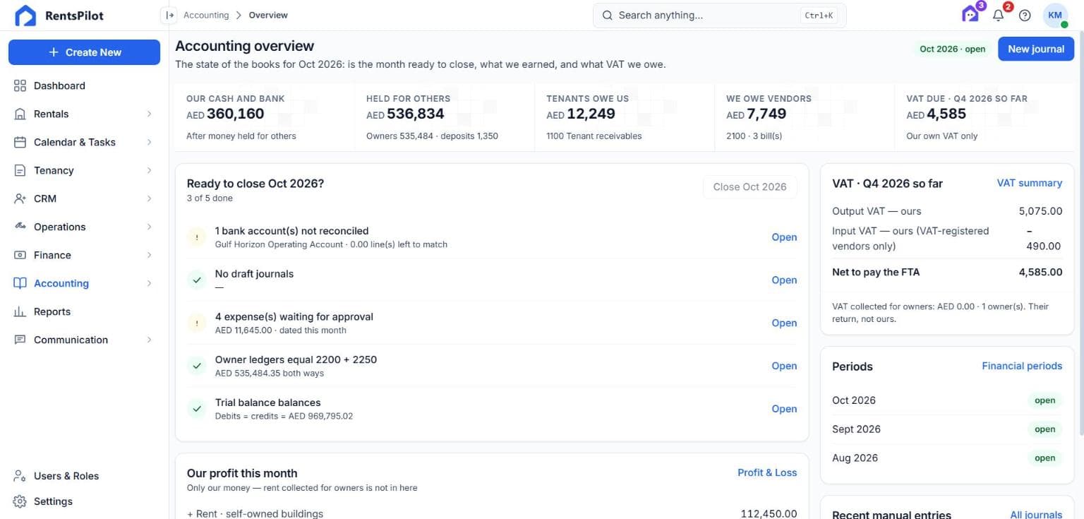This screenshot has width=1084, height=519.
Task: Open the Profit & Loss link
Action: [x=767, y=472]
